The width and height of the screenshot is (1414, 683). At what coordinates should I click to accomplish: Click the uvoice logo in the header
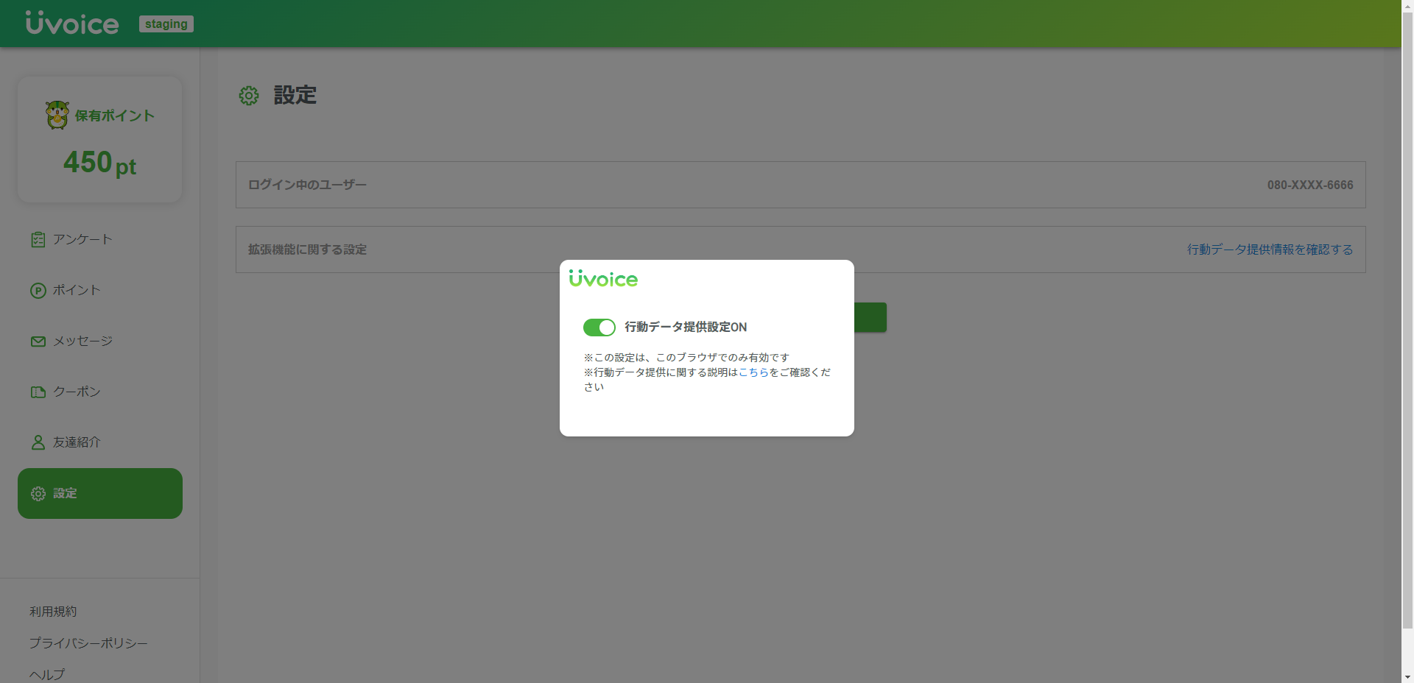[x=72, y=23]
